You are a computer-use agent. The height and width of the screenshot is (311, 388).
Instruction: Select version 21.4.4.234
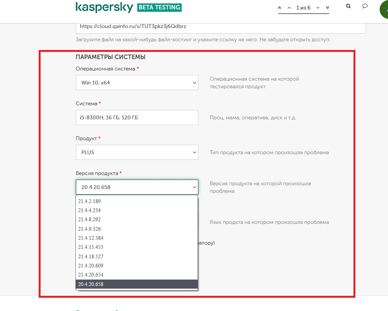(137, 210)
